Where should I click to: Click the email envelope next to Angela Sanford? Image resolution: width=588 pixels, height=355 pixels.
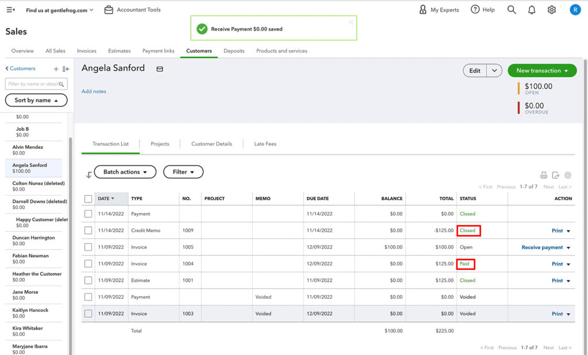tap(159, 68)
